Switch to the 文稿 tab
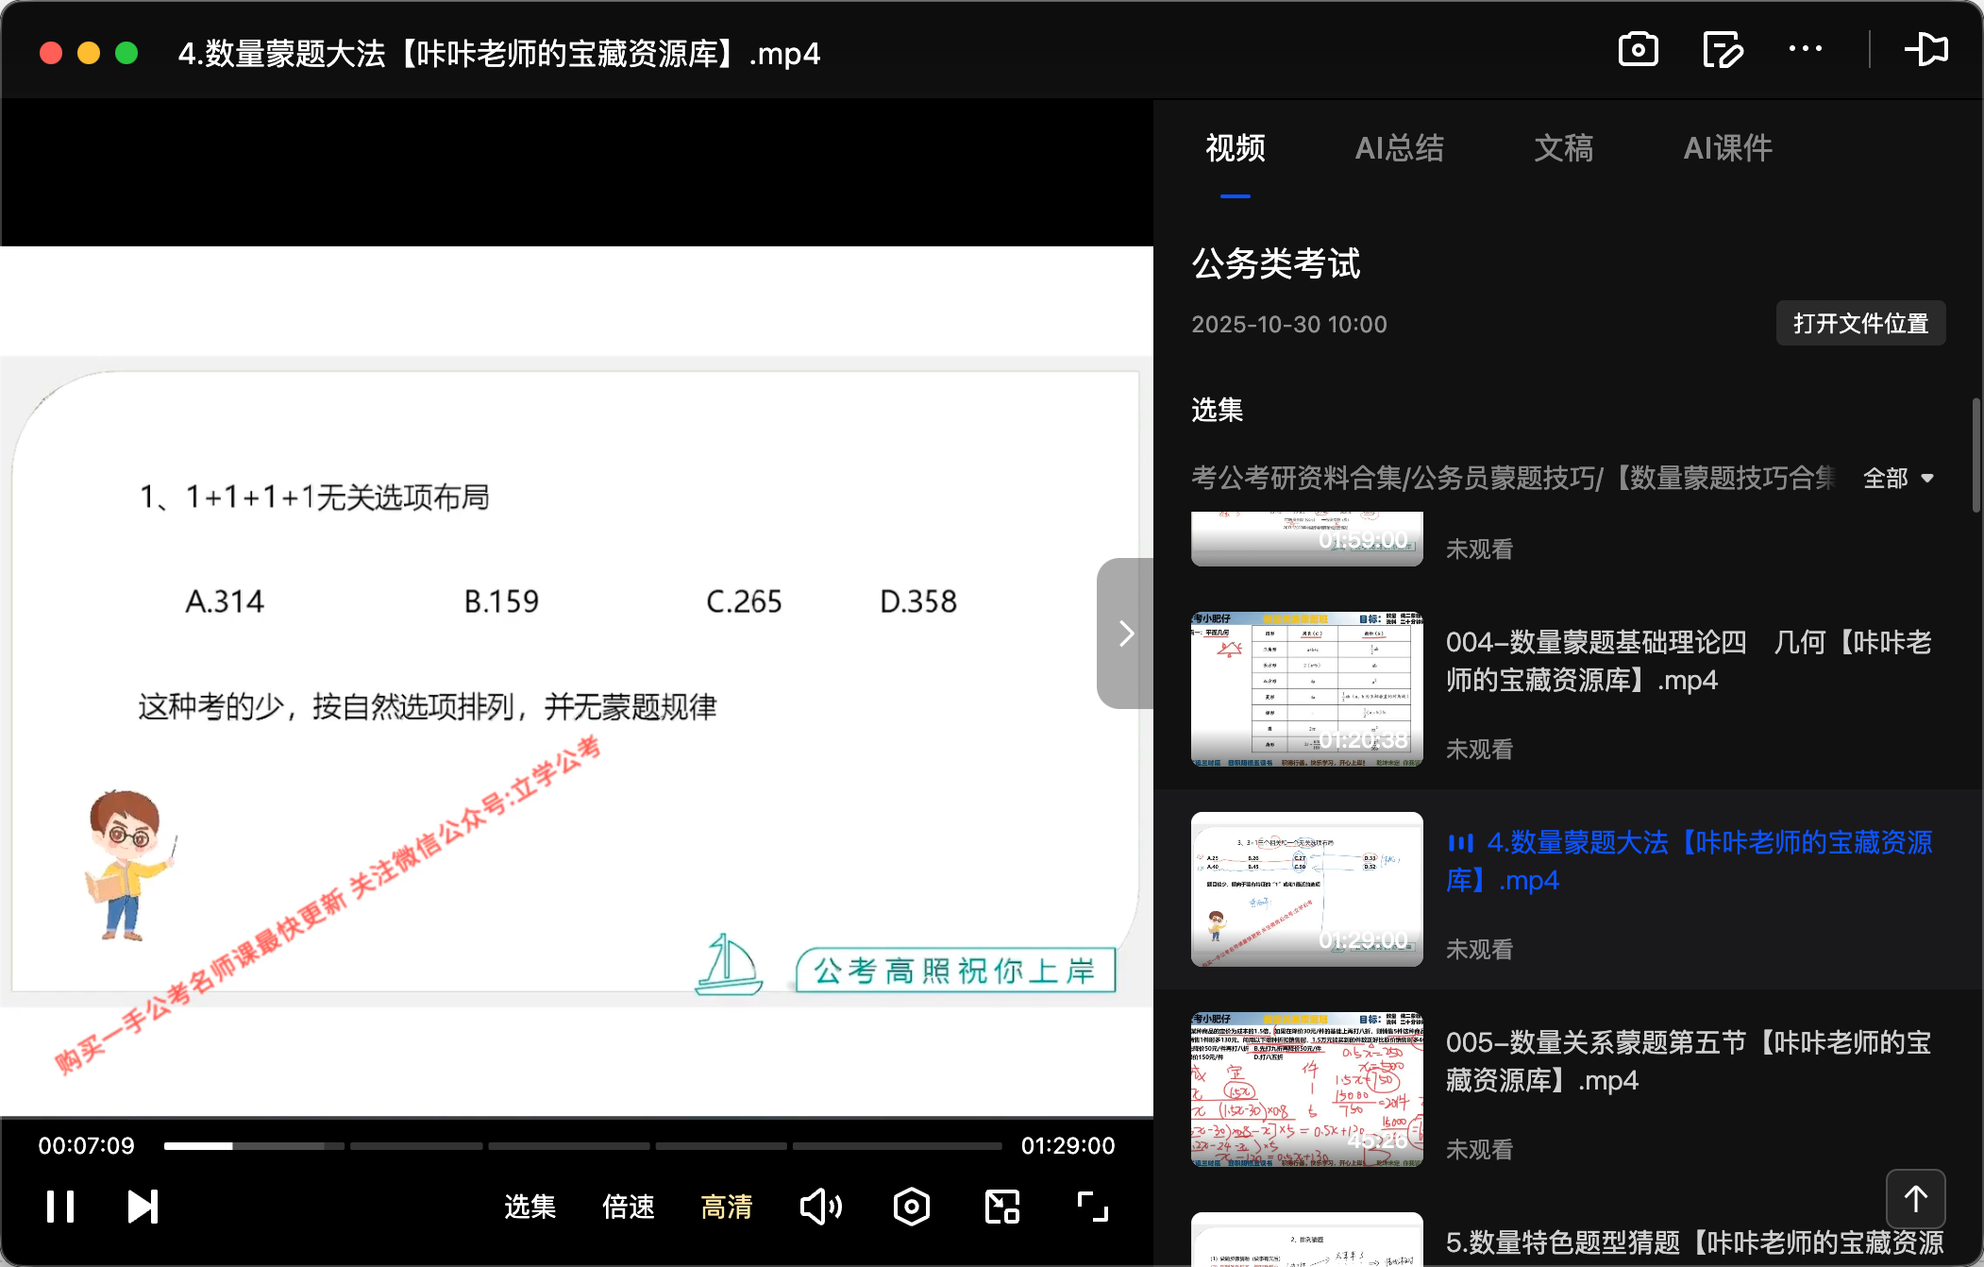This screenshot has height=1267, width=1984. [x=1564, y=148]
